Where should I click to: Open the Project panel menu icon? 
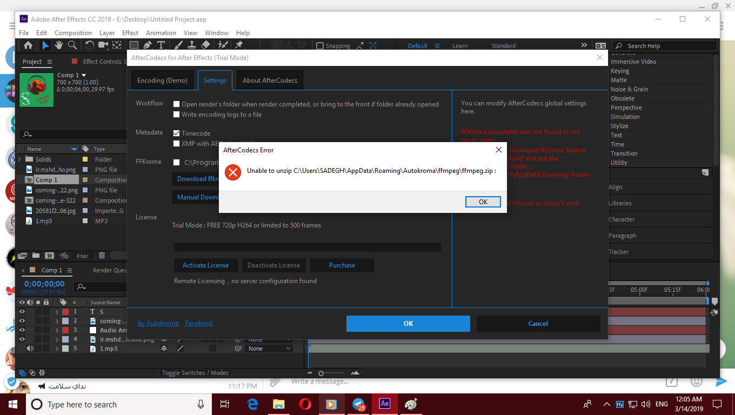pos(50,62)
